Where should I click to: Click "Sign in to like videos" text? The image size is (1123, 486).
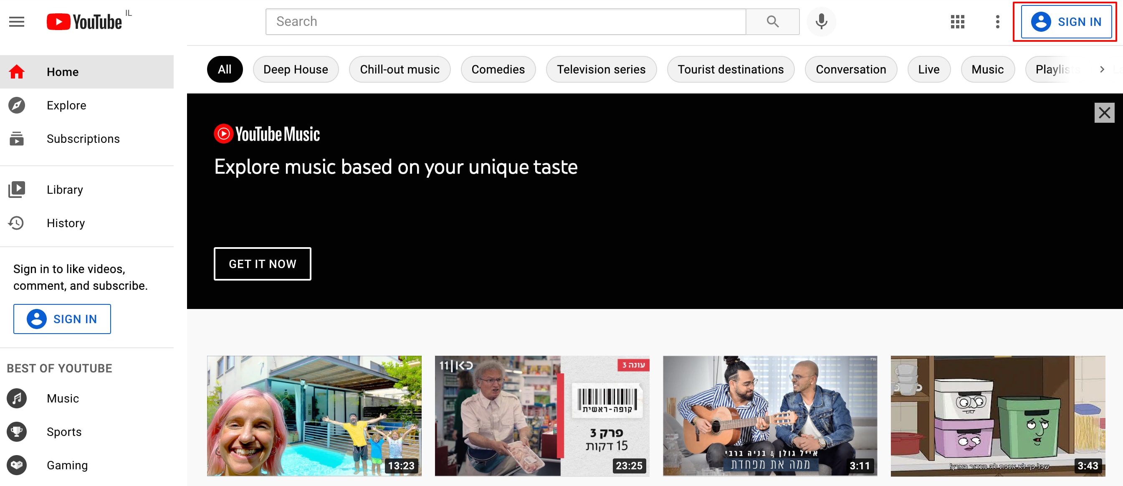[x=69, y=269]
